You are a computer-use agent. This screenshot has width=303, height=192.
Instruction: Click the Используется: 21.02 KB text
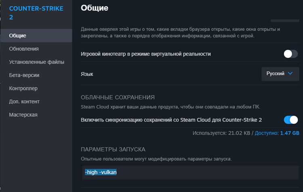(x=221, y=133)
